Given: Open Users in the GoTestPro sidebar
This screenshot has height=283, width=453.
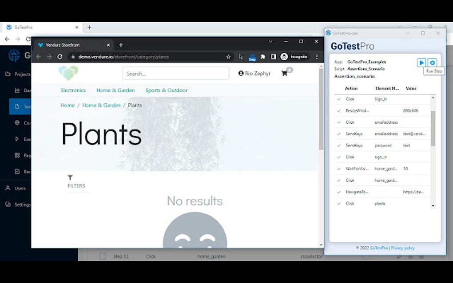Looking at the screenshot, I should 16,188.
